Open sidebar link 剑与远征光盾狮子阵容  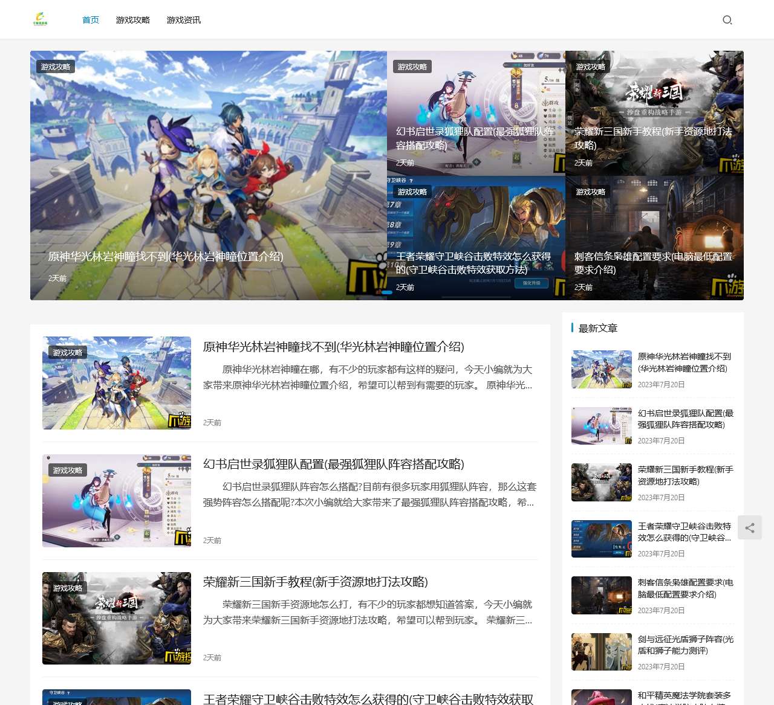pos(686,645)
